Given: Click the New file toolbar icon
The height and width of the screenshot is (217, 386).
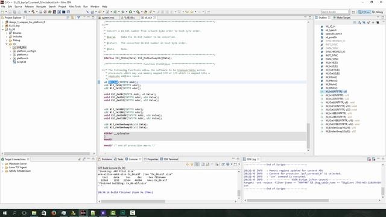Looking at the screenshot, I should pyautogui.click(x=2, y=12).
